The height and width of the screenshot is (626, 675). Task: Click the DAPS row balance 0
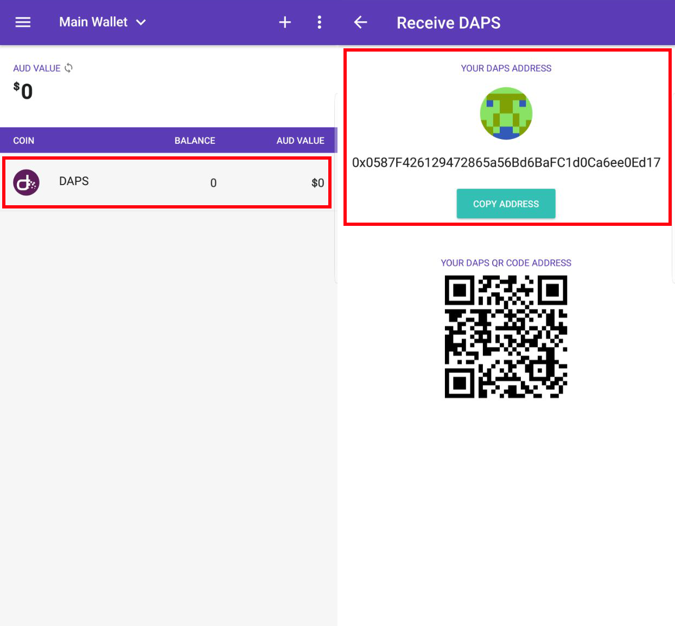213,183
